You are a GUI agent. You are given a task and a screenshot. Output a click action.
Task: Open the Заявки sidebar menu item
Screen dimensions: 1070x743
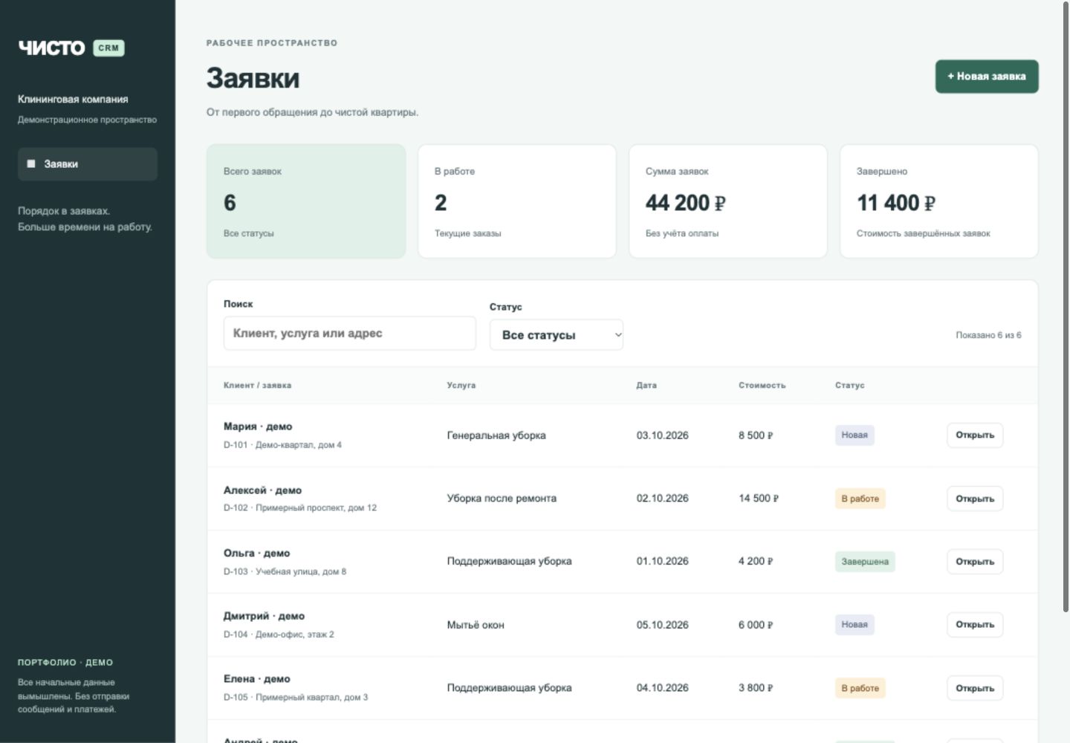(88, 164)
